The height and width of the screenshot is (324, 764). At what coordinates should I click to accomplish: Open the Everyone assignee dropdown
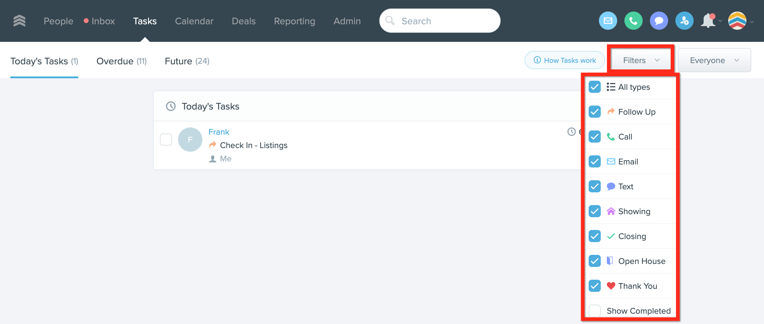click(714, 60)
